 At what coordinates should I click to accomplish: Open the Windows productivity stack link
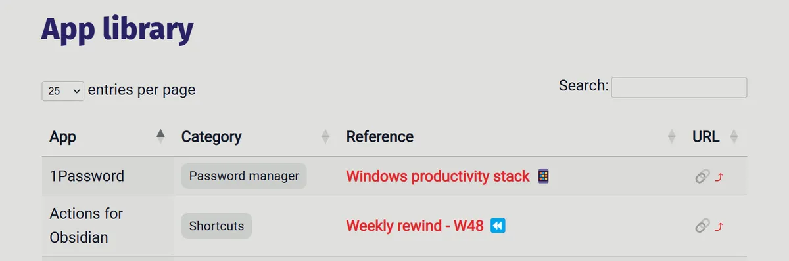coord(437,176)
